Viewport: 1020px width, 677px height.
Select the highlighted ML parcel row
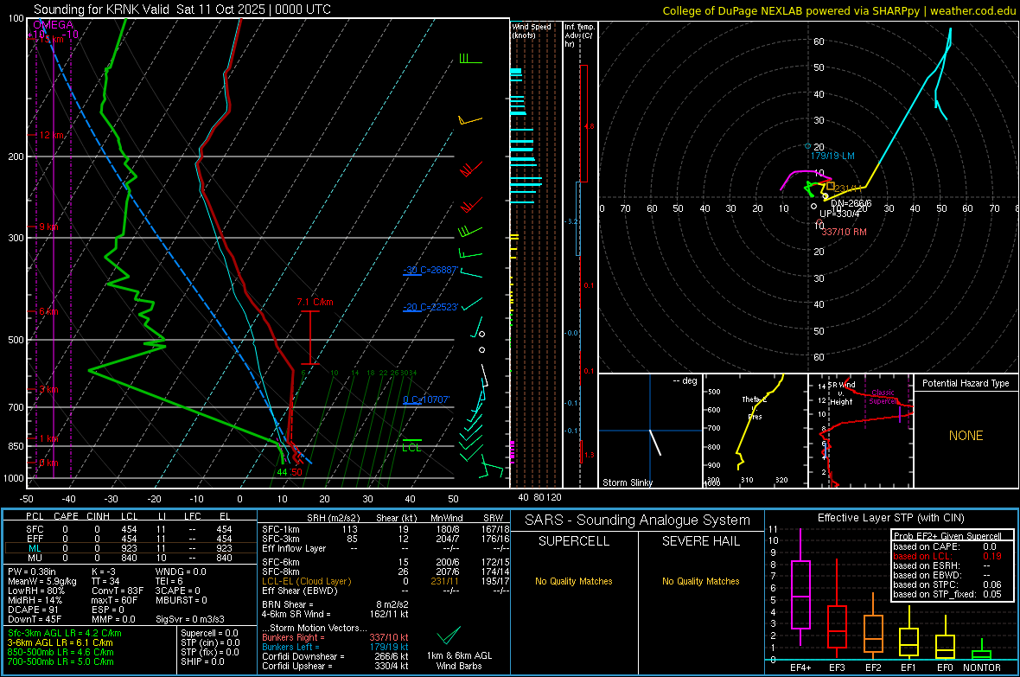pos(131,548)
